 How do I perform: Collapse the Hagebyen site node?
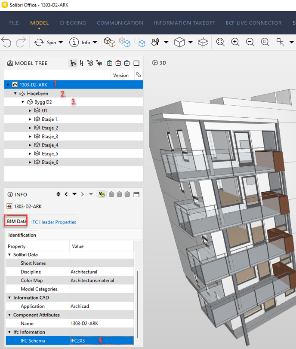(15, 94)
